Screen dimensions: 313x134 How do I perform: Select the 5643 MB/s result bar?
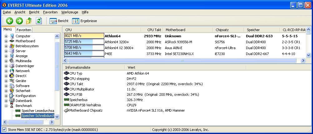point(84,54)
